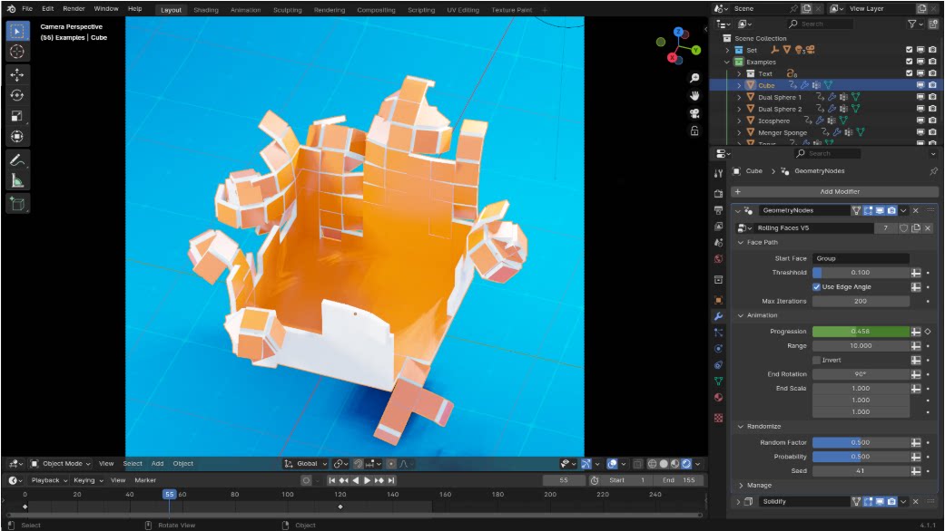Switch to rendered viewport shading
The height and width of the screenshot is (531, 945).
point(686,464)
